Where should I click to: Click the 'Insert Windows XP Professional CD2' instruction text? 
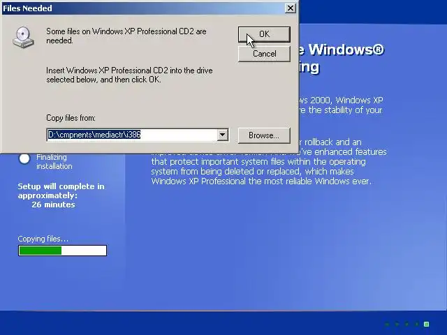(129, 75)
